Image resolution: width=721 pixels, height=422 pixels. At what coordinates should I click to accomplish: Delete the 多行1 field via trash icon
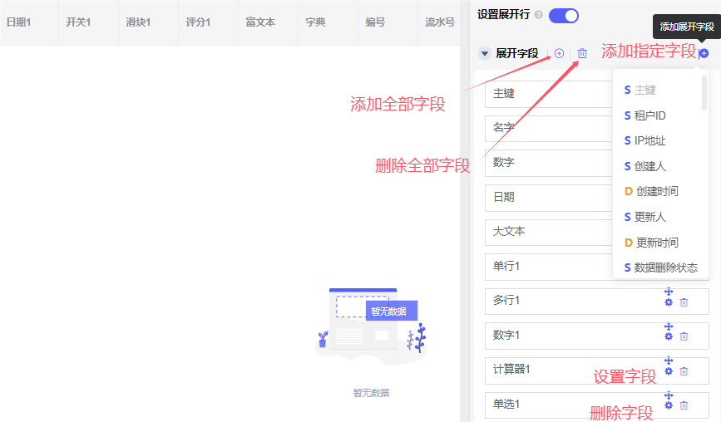coord(684,302)
